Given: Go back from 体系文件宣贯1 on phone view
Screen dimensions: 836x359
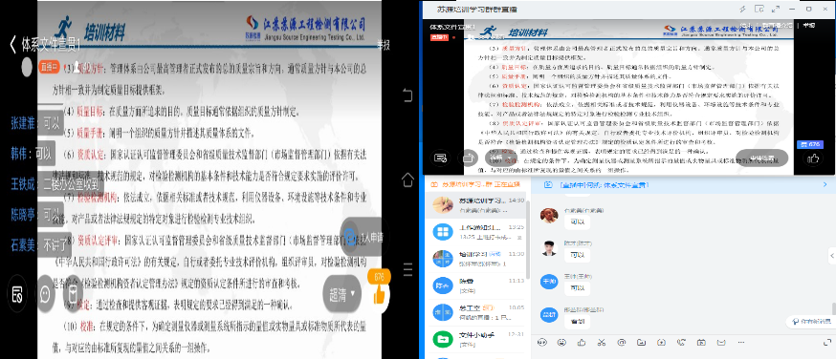Looking at the screenshot, I should pyautogui.click(x=12, y=44).
